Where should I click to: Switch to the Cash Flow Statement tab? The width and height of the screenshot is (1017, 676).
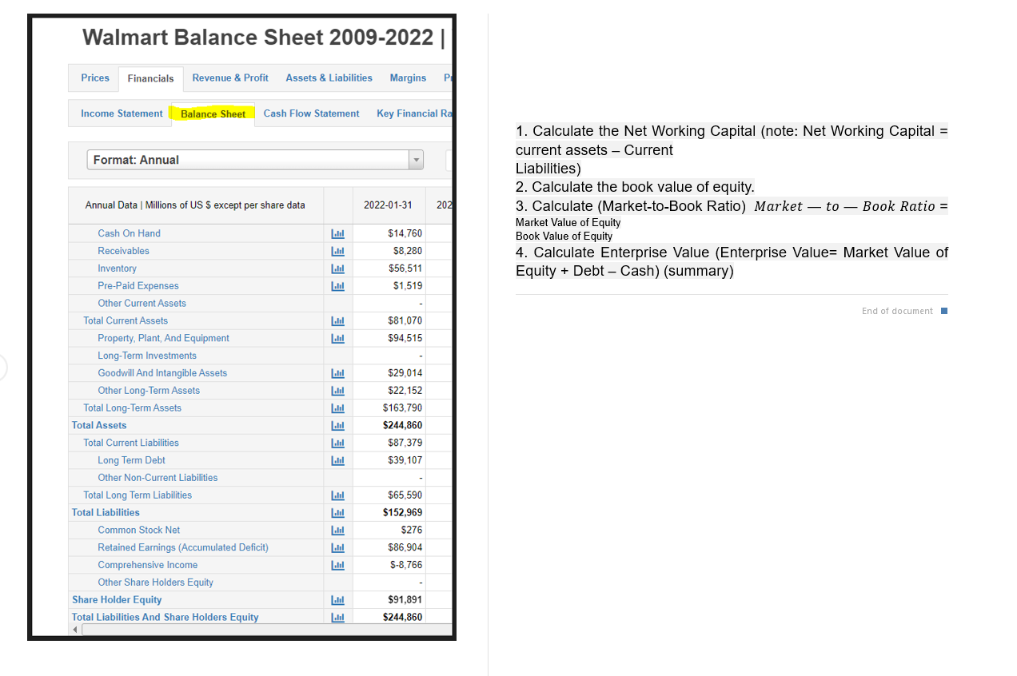tap(310, 113)
